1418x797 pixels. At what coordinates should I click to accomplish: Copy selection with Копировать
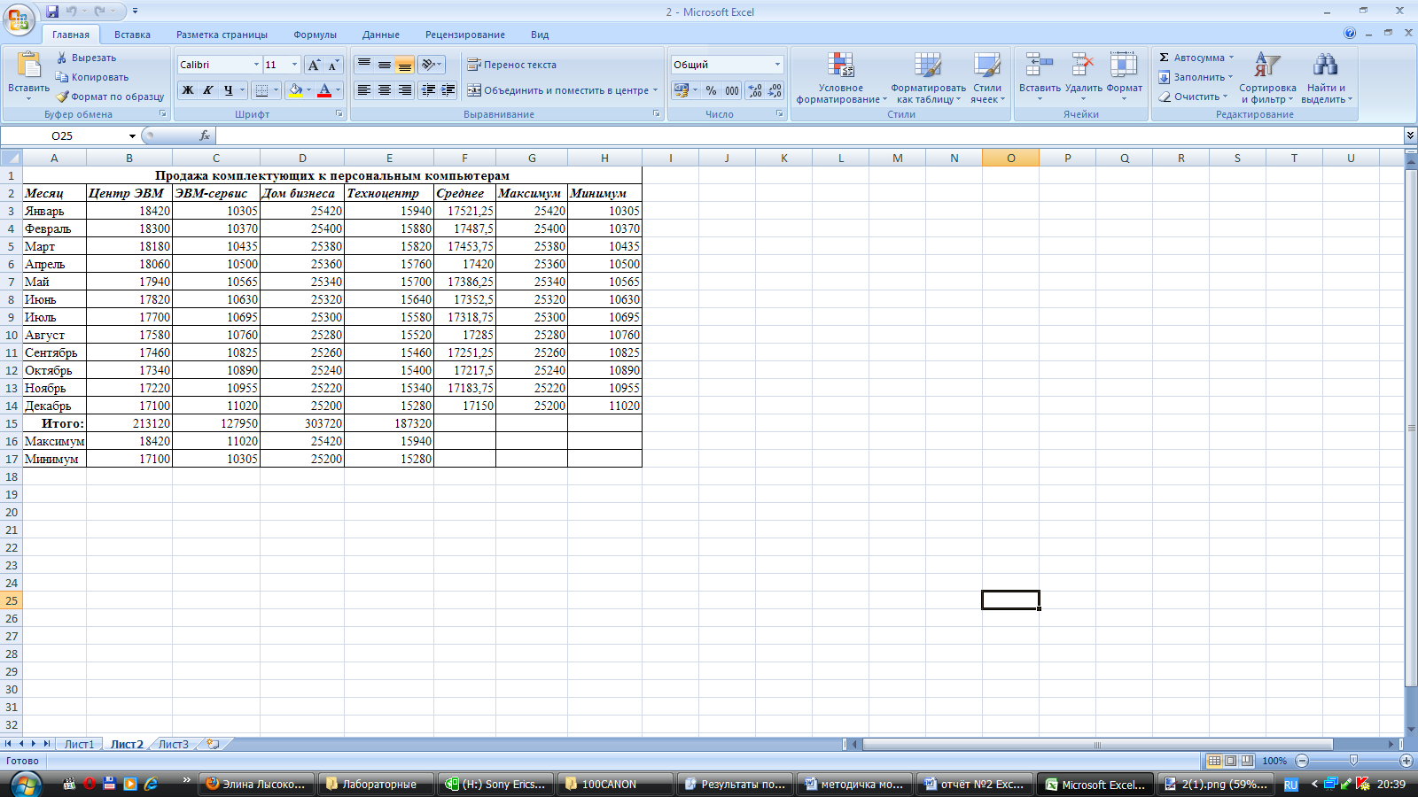(x=92, y=77)
